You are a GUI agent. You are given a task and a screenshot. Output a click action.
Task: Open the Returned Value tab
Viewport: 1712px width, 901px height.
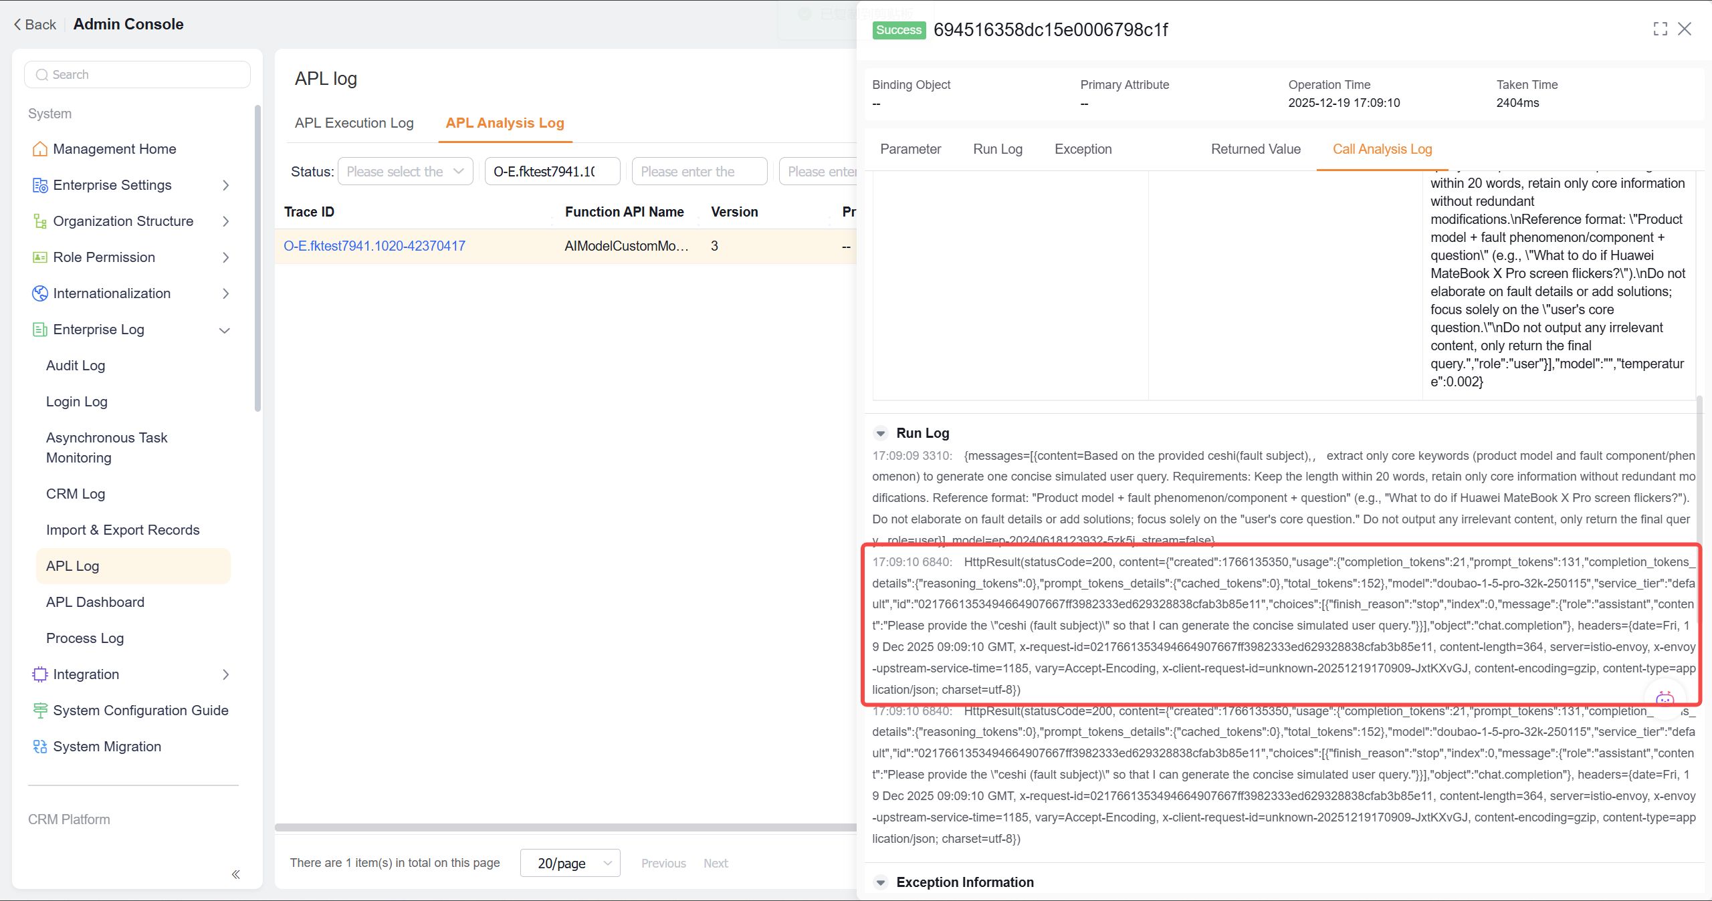[x=1255, y=149]
